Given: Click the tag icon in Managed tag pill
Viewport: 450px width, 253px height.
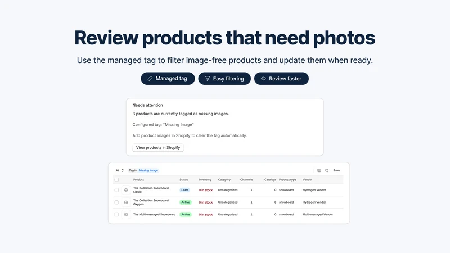Looking at the screenshot, I should coord(150,78).
